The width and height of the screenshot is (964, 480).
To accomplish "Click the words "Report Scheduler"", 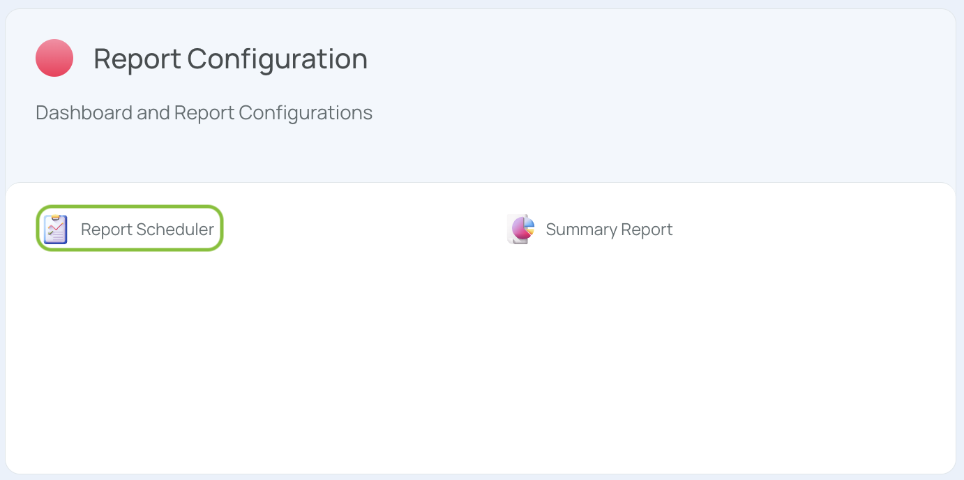I will coord(147,230).
